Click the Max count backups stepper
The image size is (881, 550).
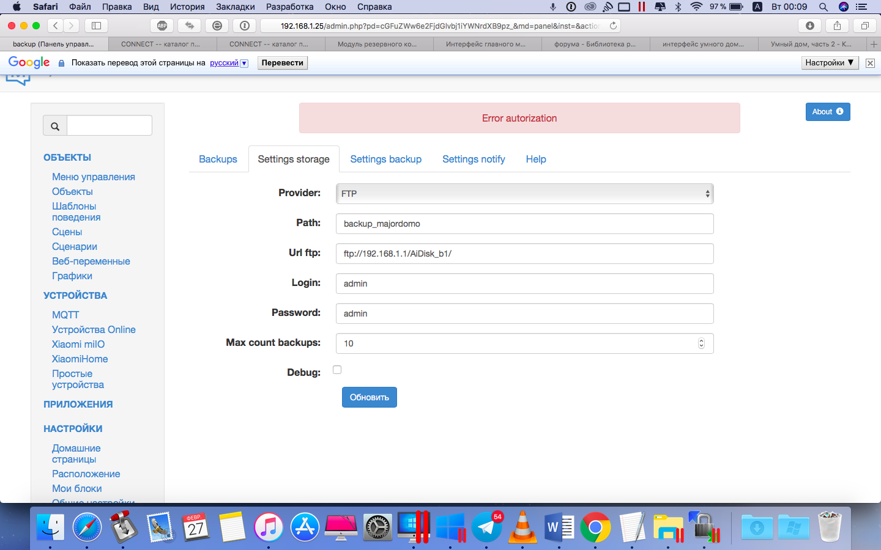click(701, 343)
